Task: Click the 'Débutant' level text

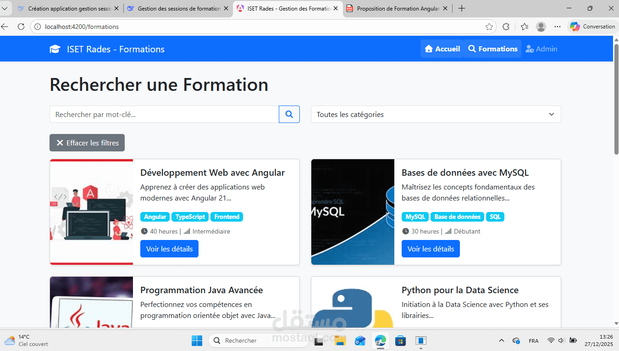Action: point(467,231)
